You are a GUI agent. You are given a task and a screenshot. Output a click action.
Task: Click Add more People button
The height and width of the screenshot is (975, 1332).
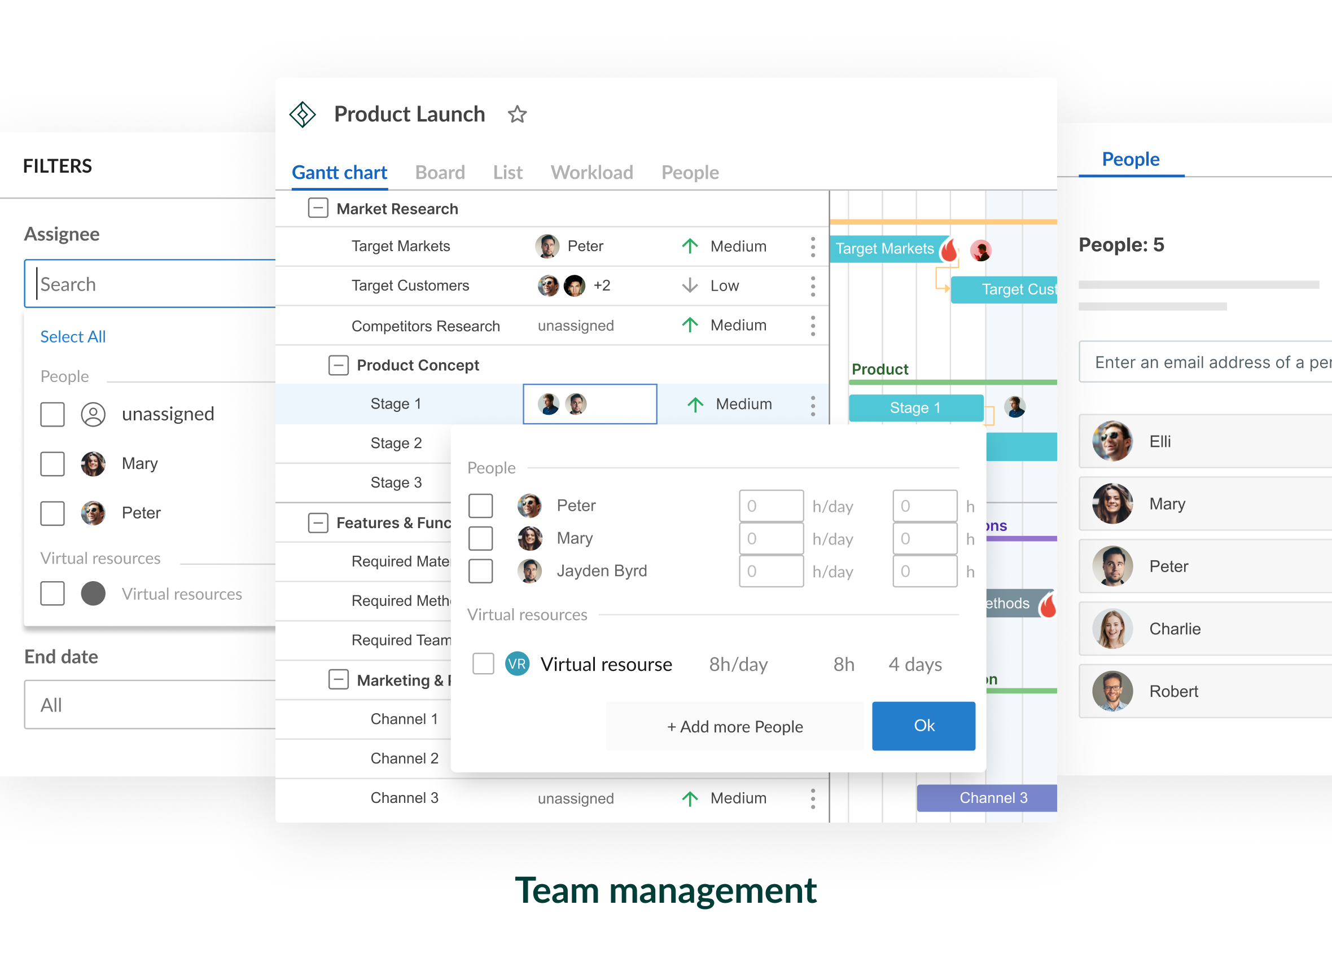click(734, 727)
